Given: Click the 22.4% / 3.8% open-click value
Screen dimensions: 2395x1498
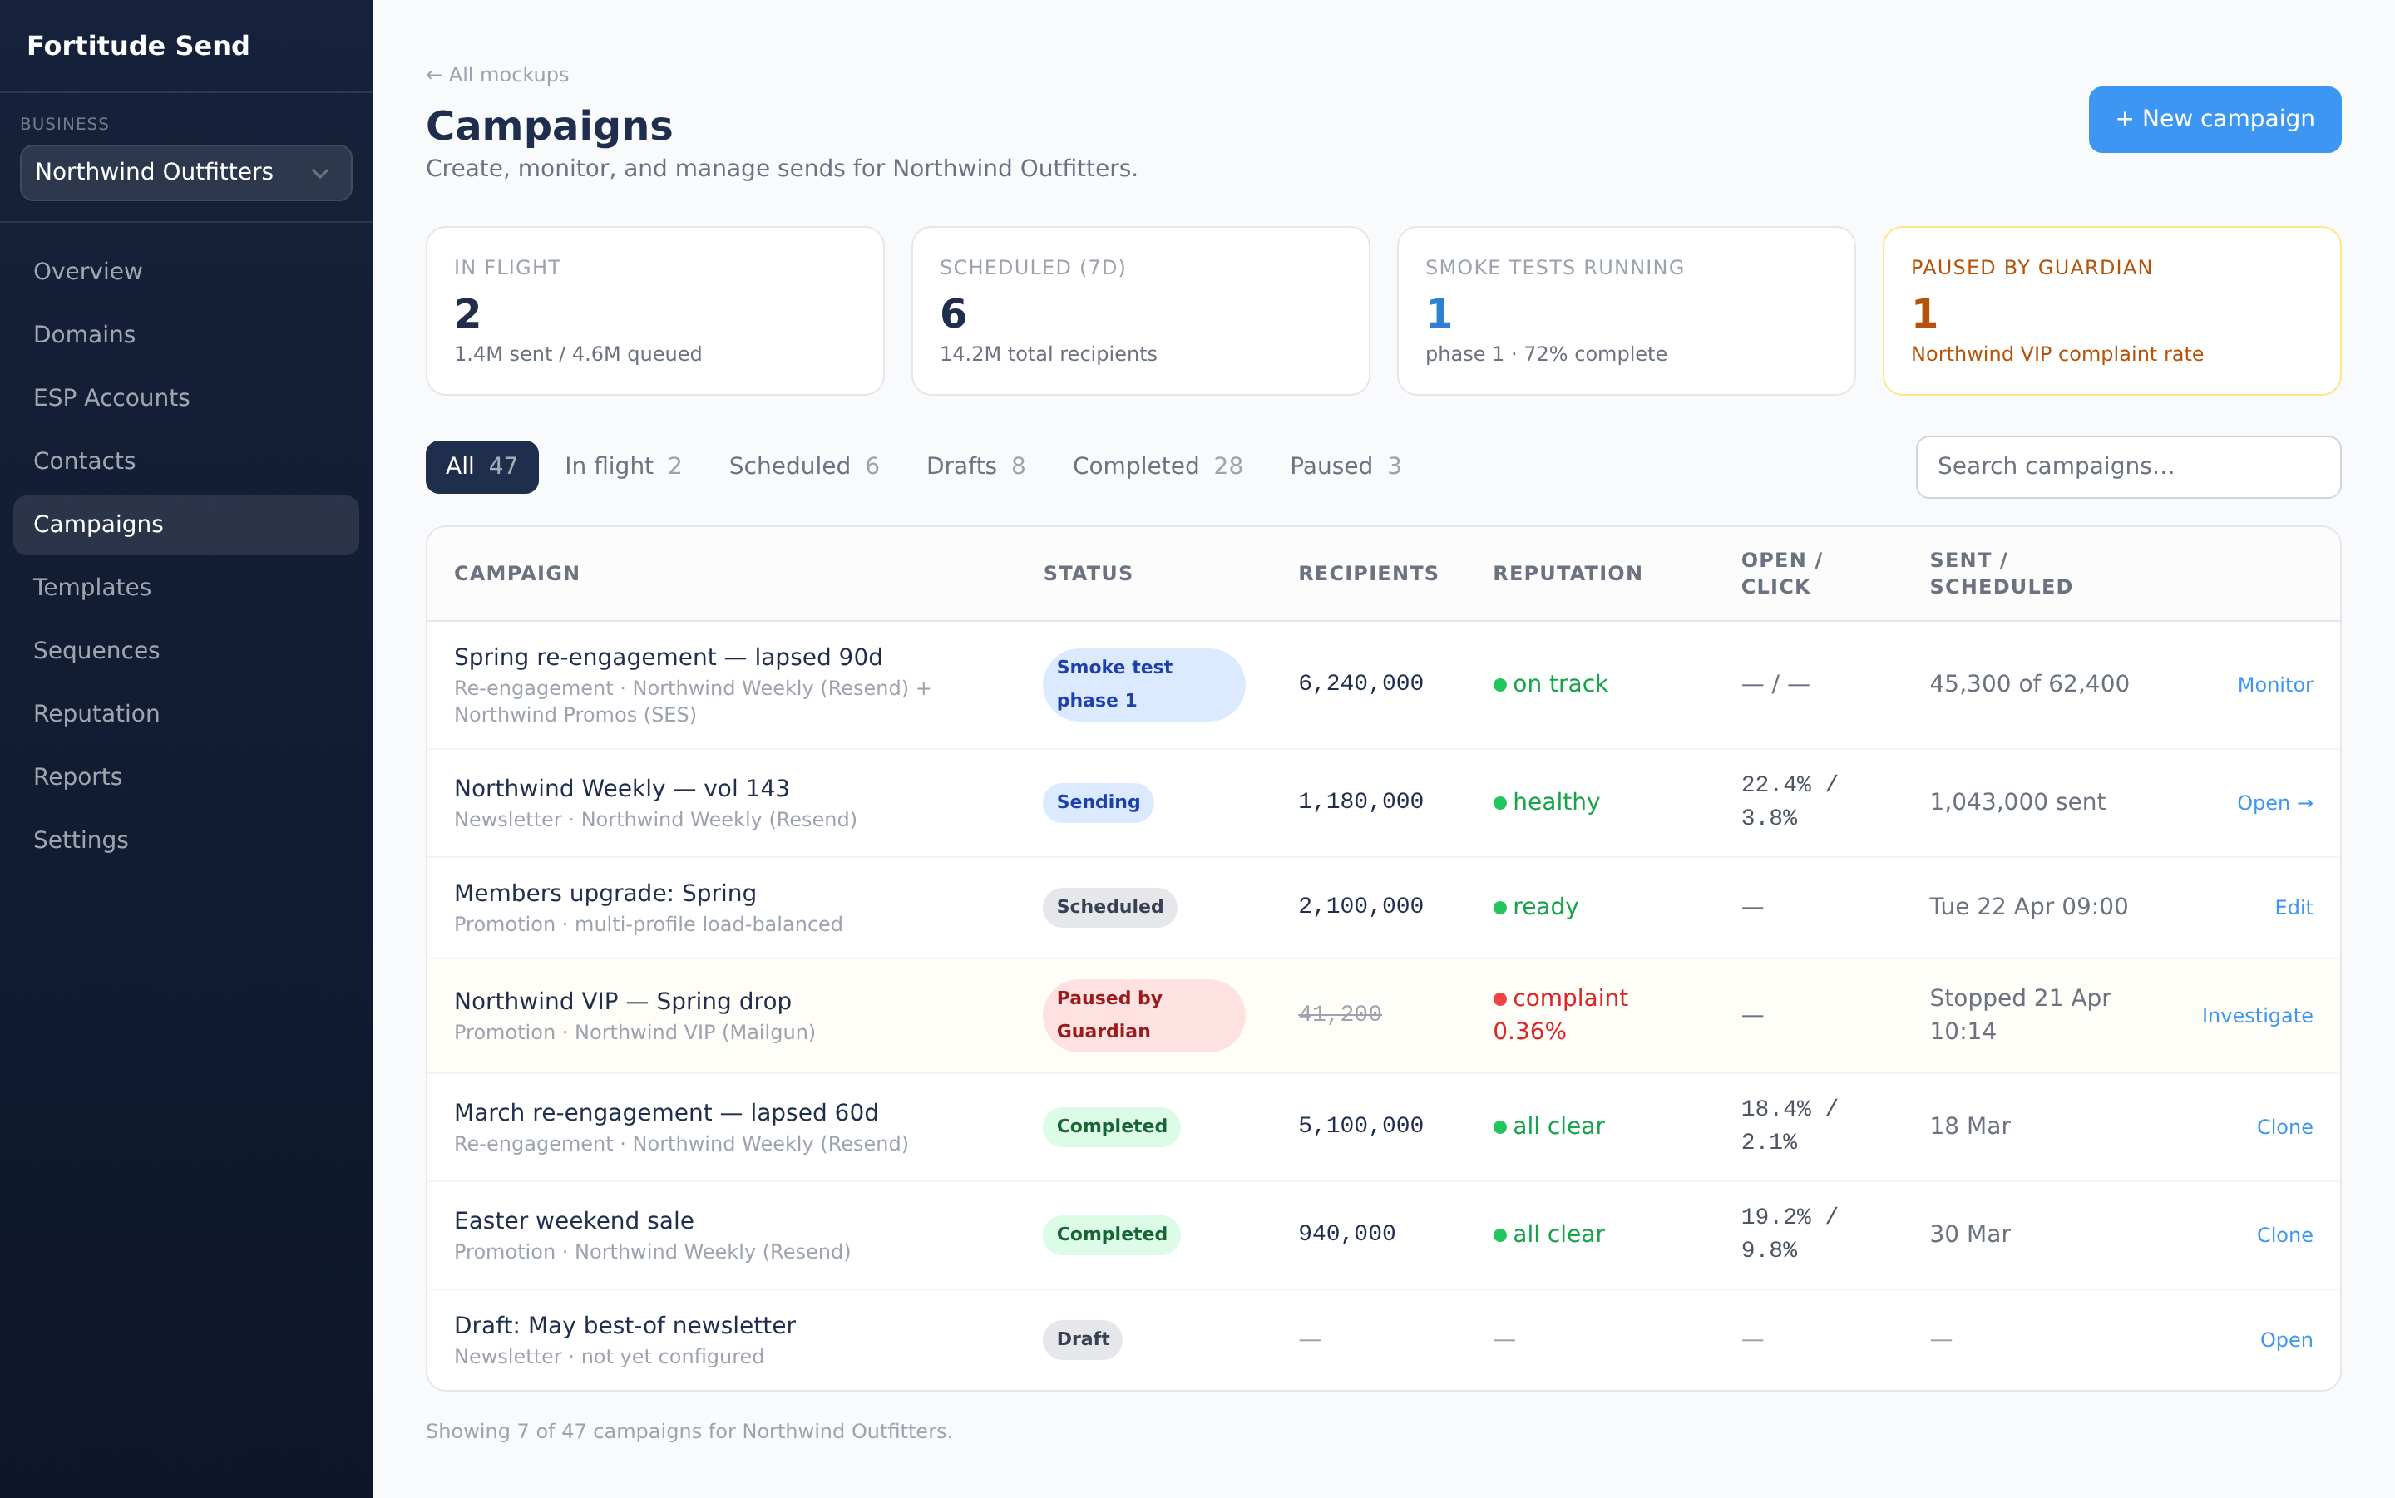Looking at the screenshot, I should (1790, 801).
